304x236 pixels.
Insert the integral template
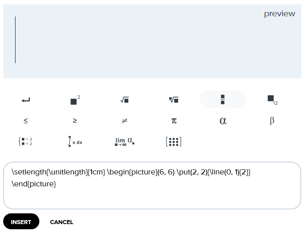(75, 141)
